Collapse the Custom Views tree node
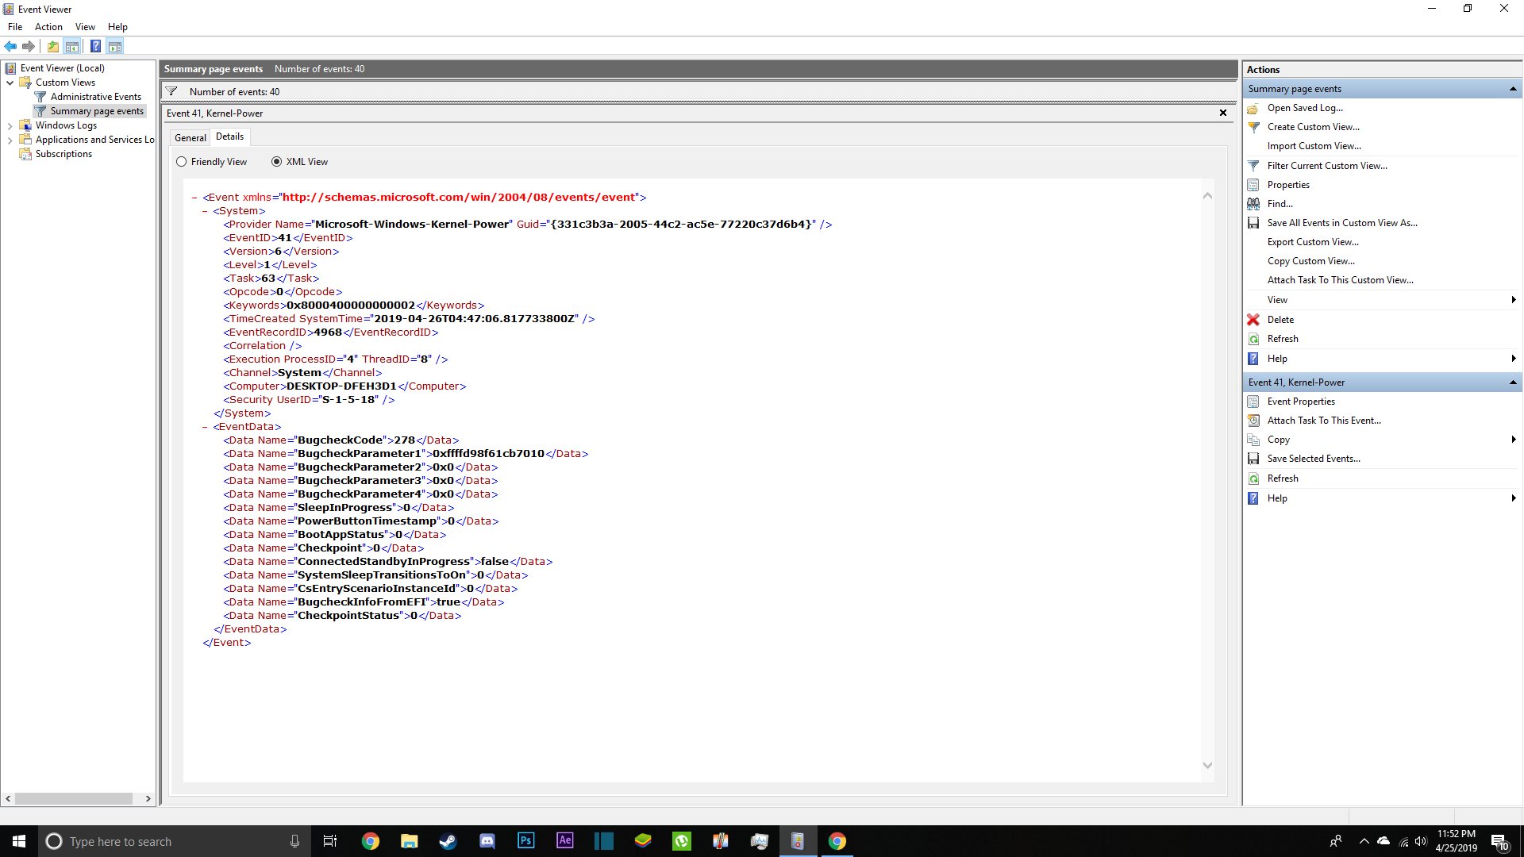The height and width of the screenshot is (857, 1524). click(10, 83)
